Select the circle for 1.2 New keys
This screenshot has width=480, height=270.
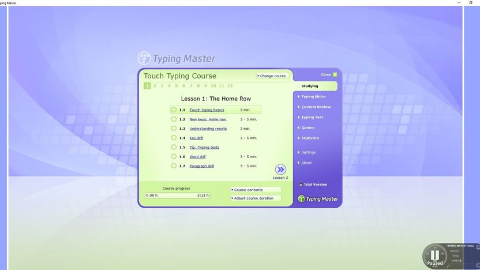[x=174, y=119]
